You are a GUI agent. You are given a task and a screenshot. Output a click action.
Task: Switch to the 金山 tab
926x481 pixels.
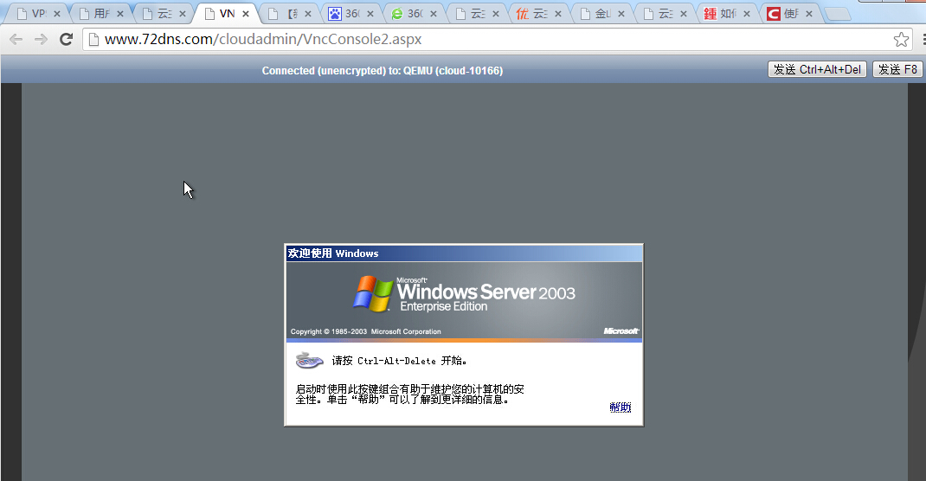coord(602,14)
